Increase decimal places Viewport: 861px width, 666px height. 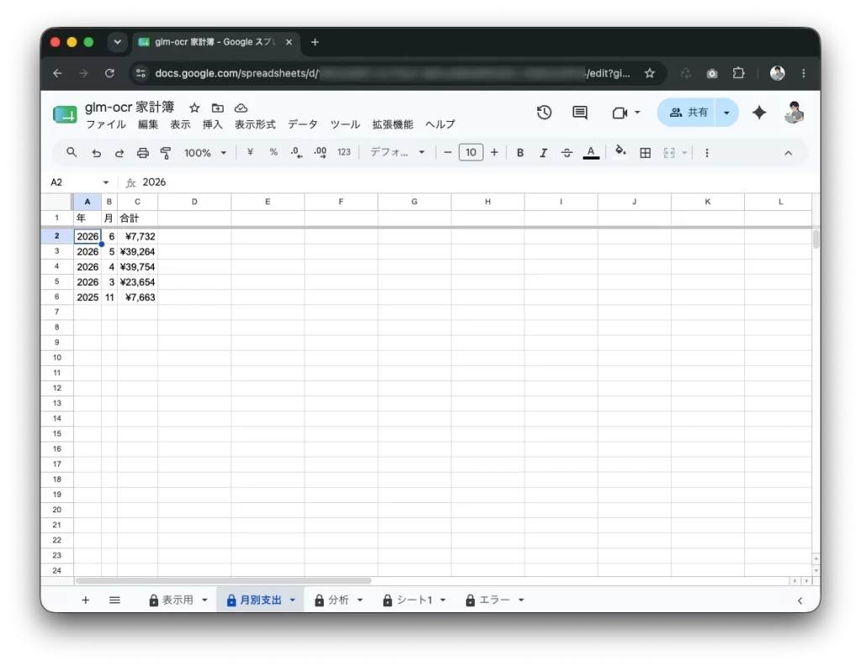320,153
